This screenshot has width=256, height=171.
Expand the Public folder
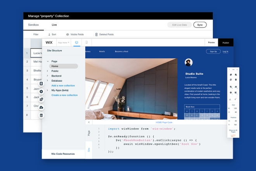click(x=47, y=71)
